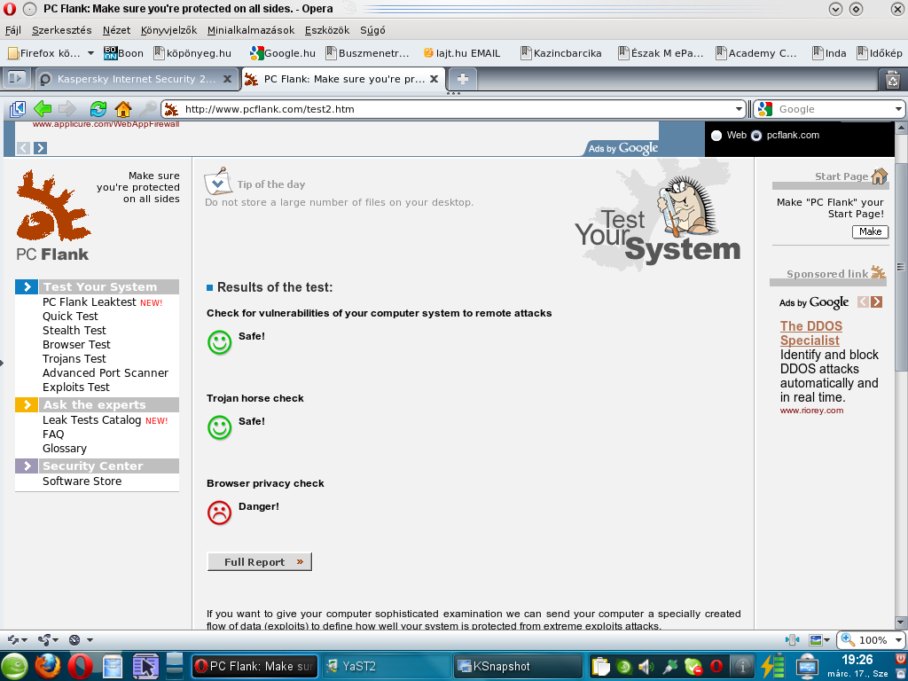Viewport: 908px width, 681px height.
Task: Open the Stealth Test link
Action: (x=74, y=330)
